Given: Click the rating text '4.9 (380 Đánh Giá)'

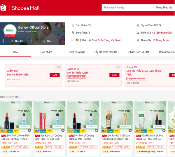Looking at the screenshot, I should click(162, 33).
